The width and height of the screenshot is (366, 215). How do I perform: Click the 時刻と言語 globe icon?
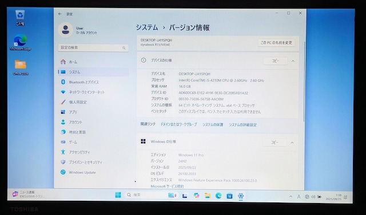pos(63,132)
